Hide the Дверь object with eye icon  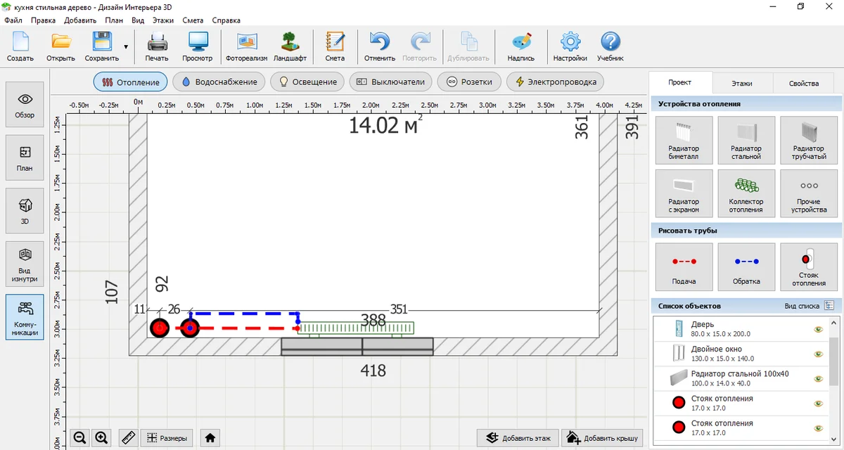(x=819, y=329)
